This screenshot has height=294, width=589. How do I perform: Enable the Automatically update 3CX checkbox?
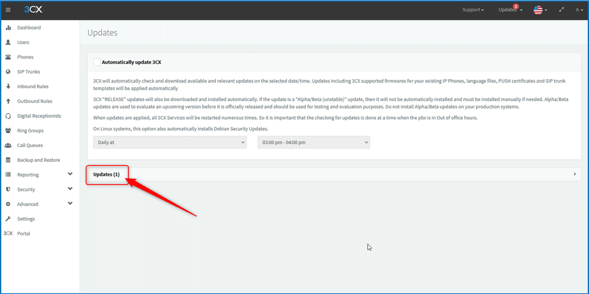(x=97, y=62)
